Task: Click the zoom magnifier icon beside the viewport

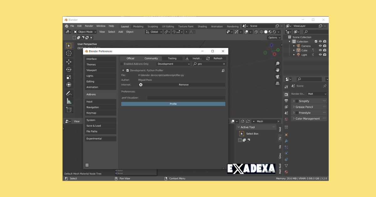Action: click(x=277, y=63)
